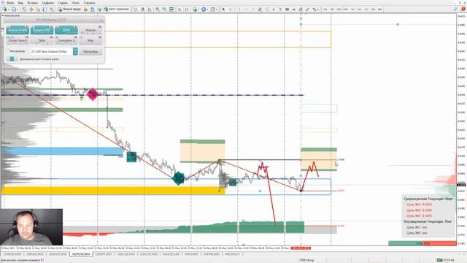467x263 pixels.
Task: Open the Графики menu
Action: tap(48, 3)
